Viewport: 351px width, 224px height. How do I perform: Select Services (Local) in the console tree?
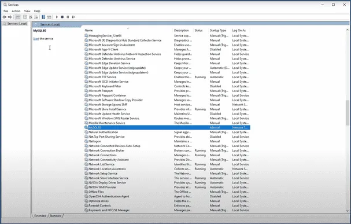pos(17,24)
